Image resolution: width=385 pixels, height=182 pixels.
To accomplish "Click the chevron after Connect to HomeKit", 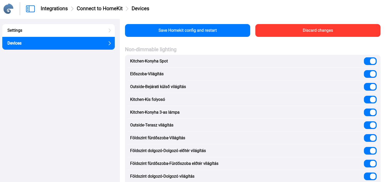I will tap(127, 9).
